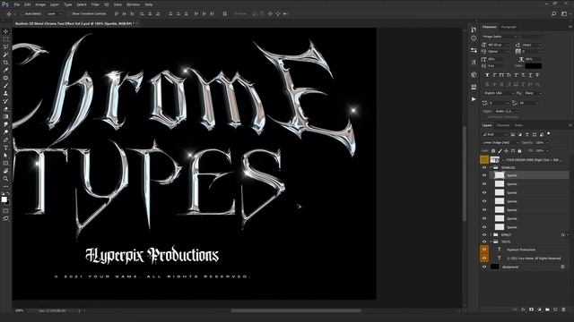Expand the EFFECT group arrow
The image size is (574, 322).
coord(491,234)
